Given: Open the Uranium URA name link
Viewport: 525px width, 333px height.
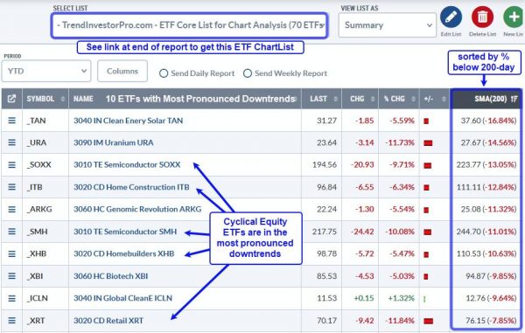Looking at the screenshot, I should 114,142.
